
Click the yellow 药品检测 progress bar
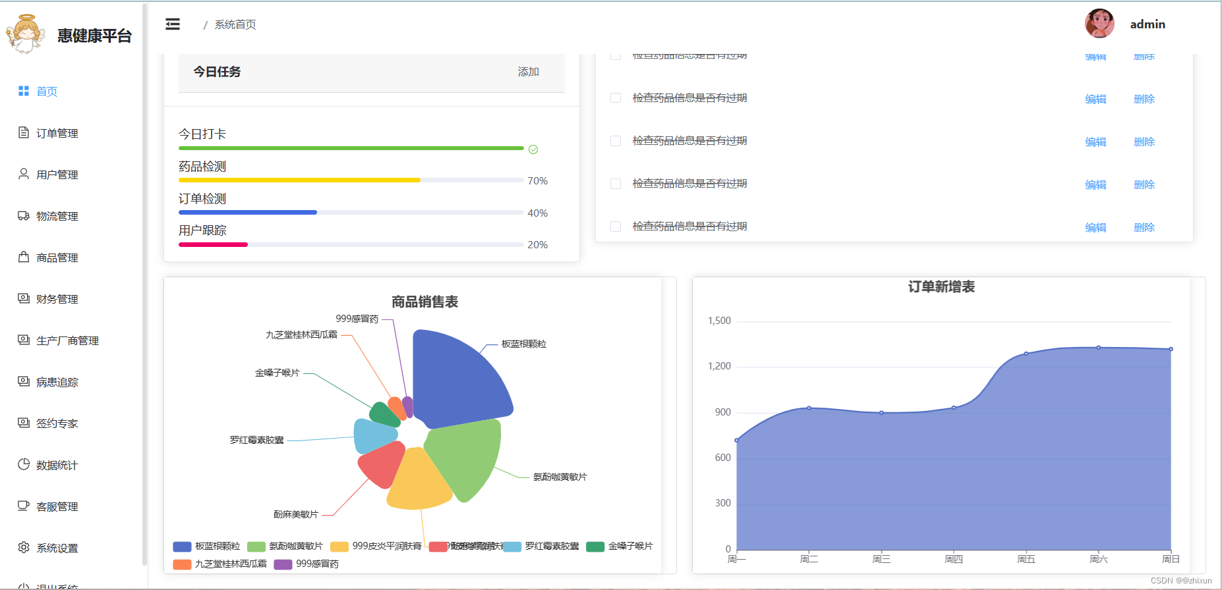(x=299, y=180)
